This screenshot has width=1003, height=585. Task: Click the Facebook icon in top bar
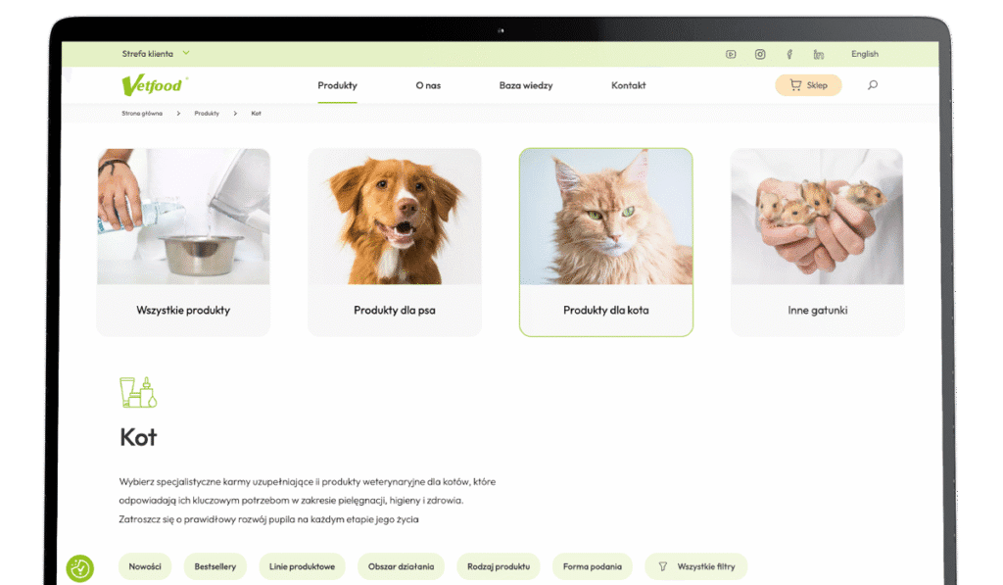tap(789, 55)
